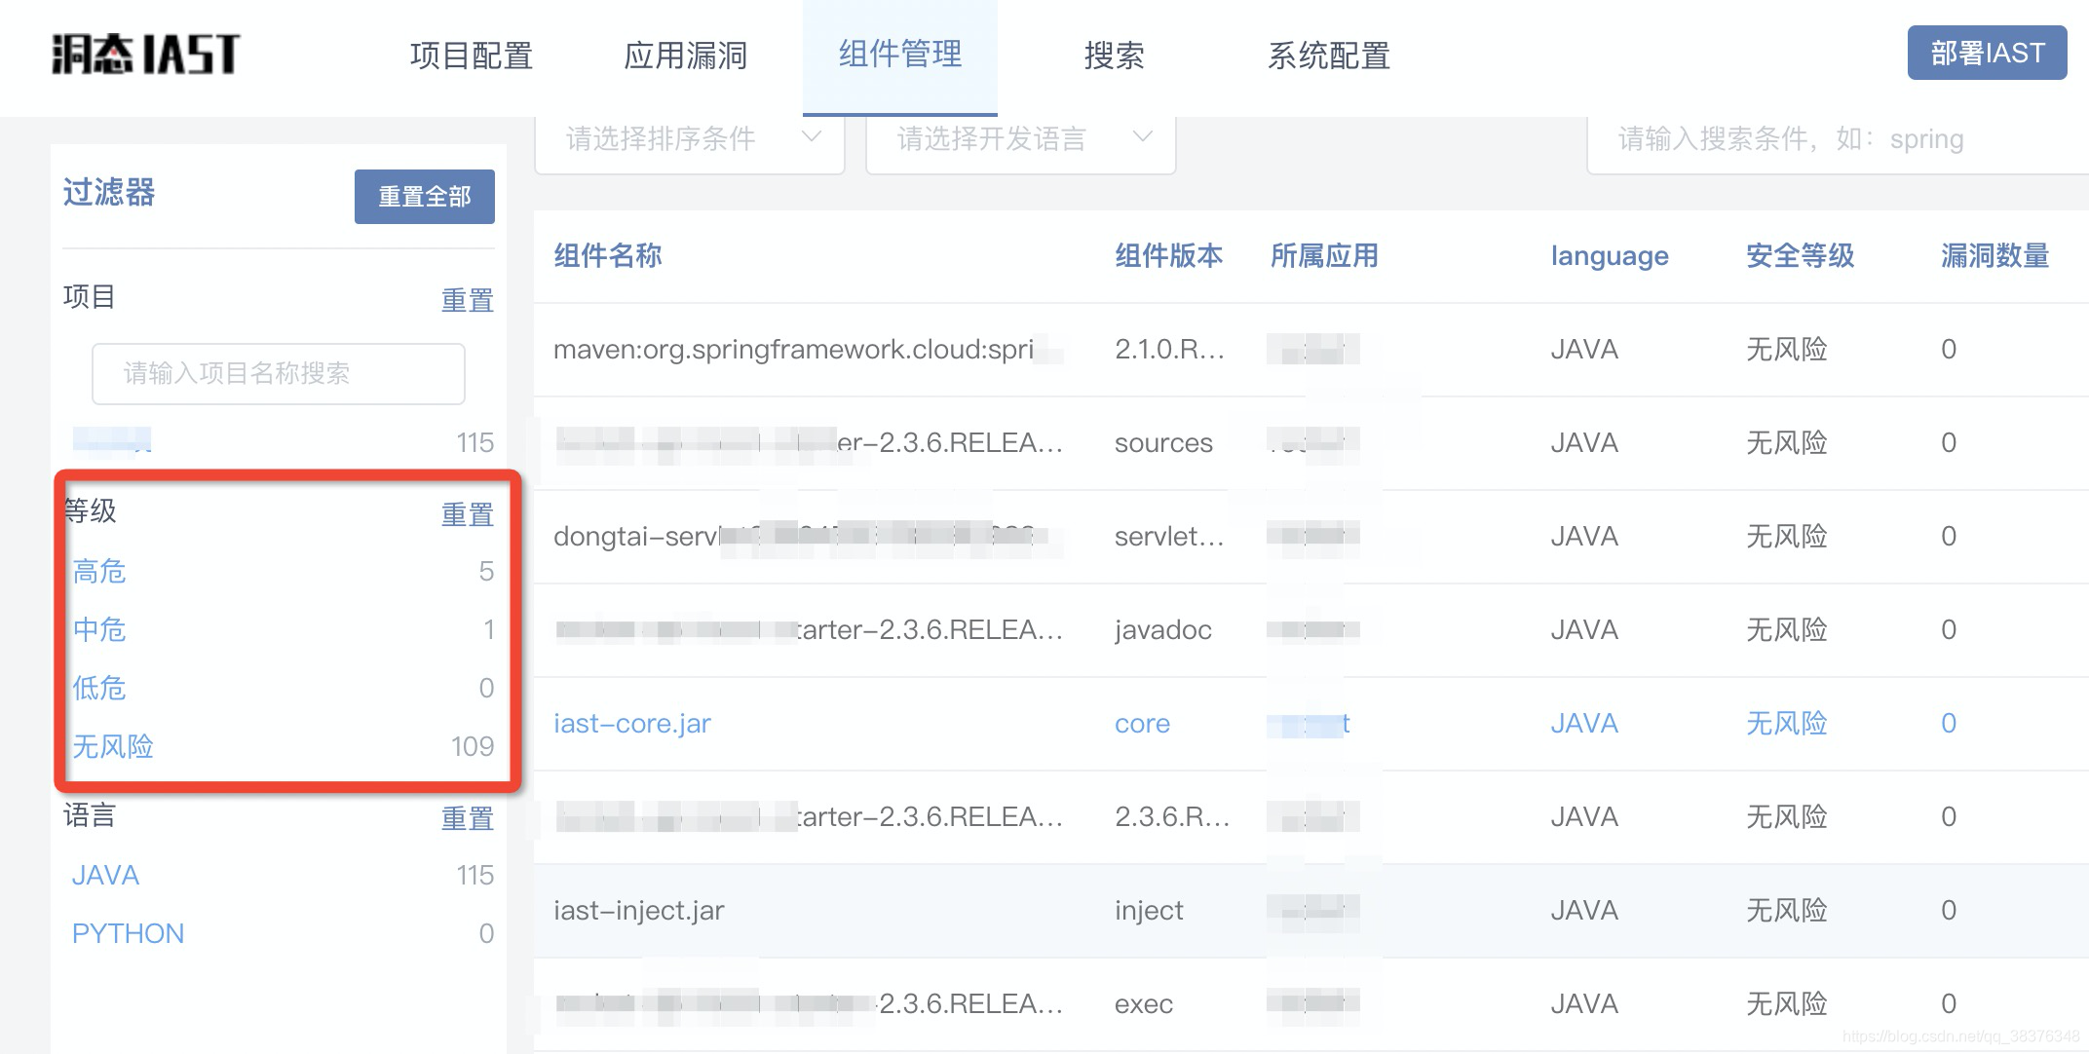Click the core version link

1142,724
